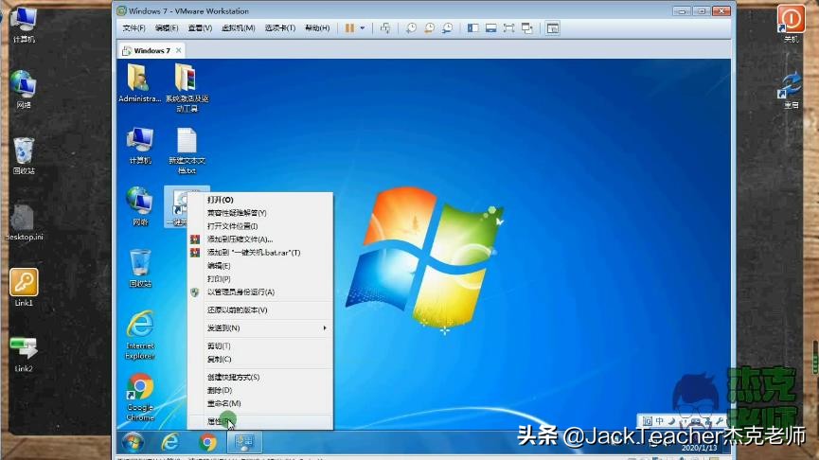Select the Administrator folder icon in VM

139,82
